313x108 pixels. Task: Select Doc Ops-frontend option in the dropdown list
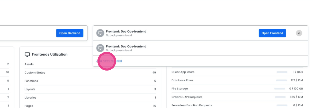point(126,47)
